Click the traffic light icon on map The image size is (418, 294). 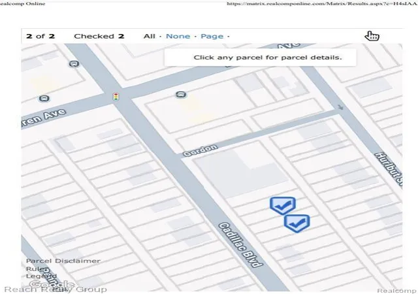point(116,97)
